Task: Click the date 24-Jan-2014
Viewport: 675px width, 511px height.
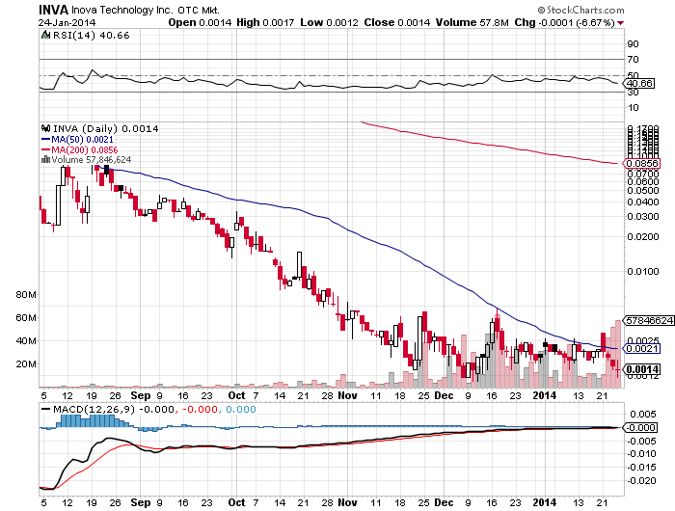Action: pos(67,23)
